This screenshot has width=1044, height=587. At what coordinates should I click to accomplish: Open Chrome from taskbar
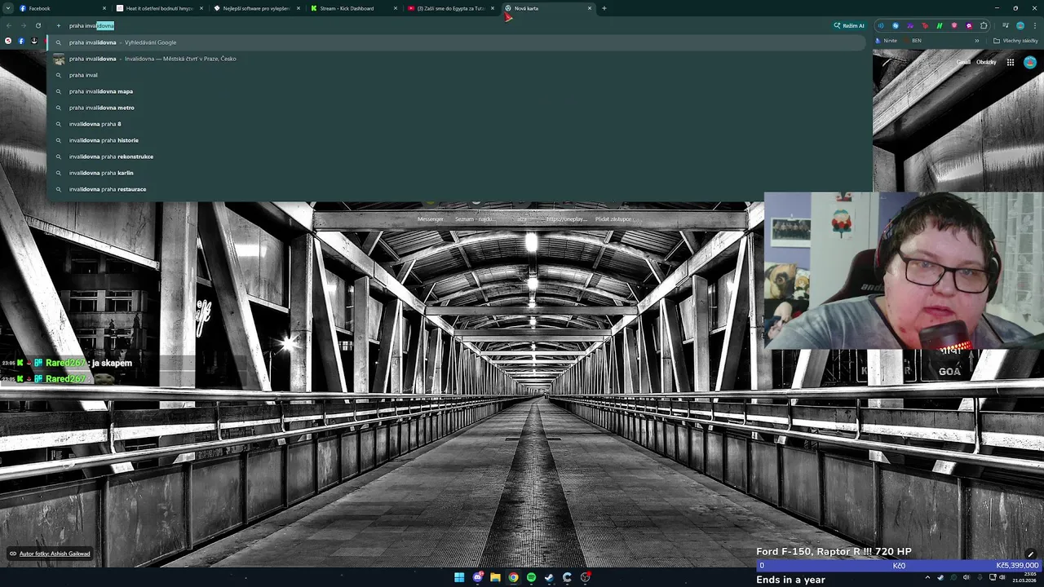pyautogui.click(x=513, y=577)
